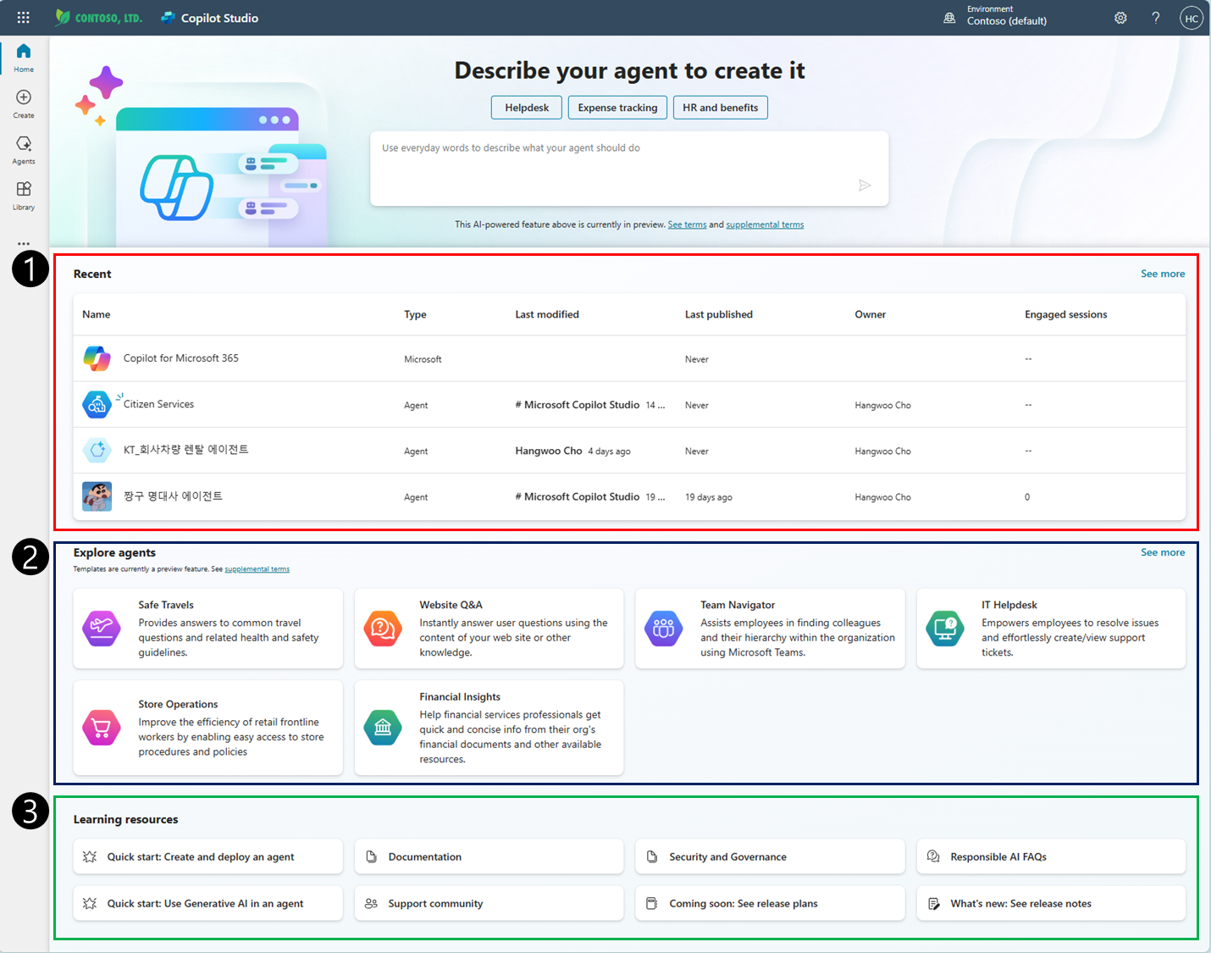Viewport: 1211px width, 953px height.
Task: Select the Helpdesk suggestion button
Action: 527,108
